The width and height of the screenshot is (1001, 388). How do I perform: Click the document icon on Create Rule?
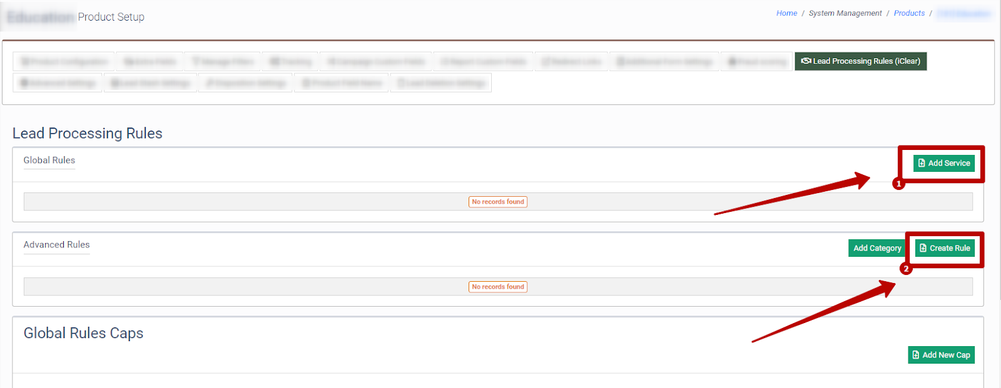(923, 248)
